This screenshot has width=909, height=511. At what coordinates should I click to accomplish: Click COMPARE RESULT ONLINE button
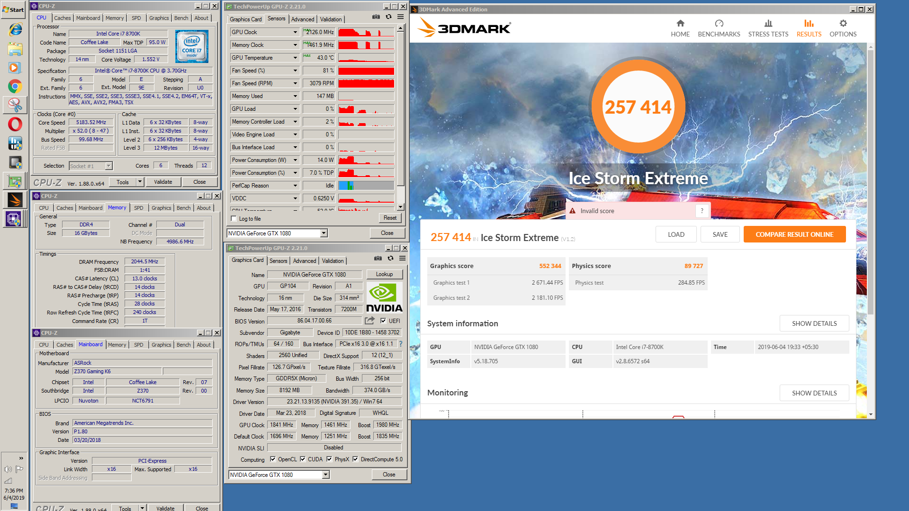pos(794,234)
